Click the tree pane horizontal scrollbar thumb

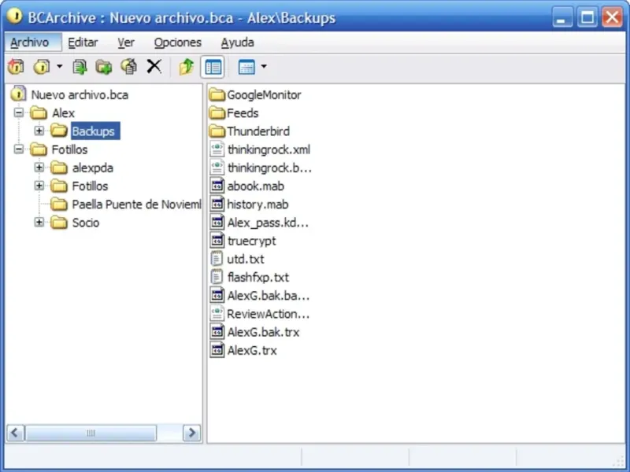click(x=91, y=433)
